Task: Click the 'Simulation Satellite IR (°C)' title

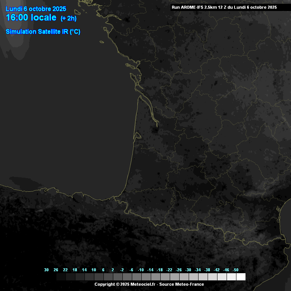Action: [x=43, y=32]
